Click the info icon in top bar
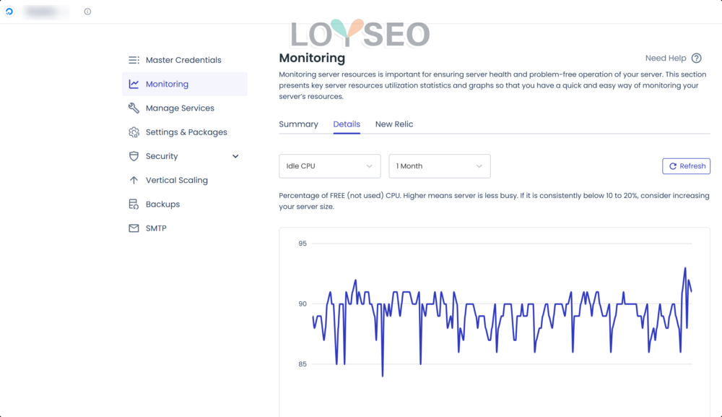722x417 pixels. pyautogui.click(x=87, y=12)
